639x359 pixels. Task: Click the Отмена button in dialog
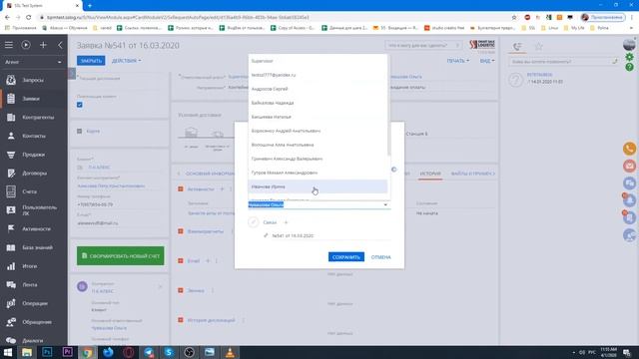click(380, 257)
